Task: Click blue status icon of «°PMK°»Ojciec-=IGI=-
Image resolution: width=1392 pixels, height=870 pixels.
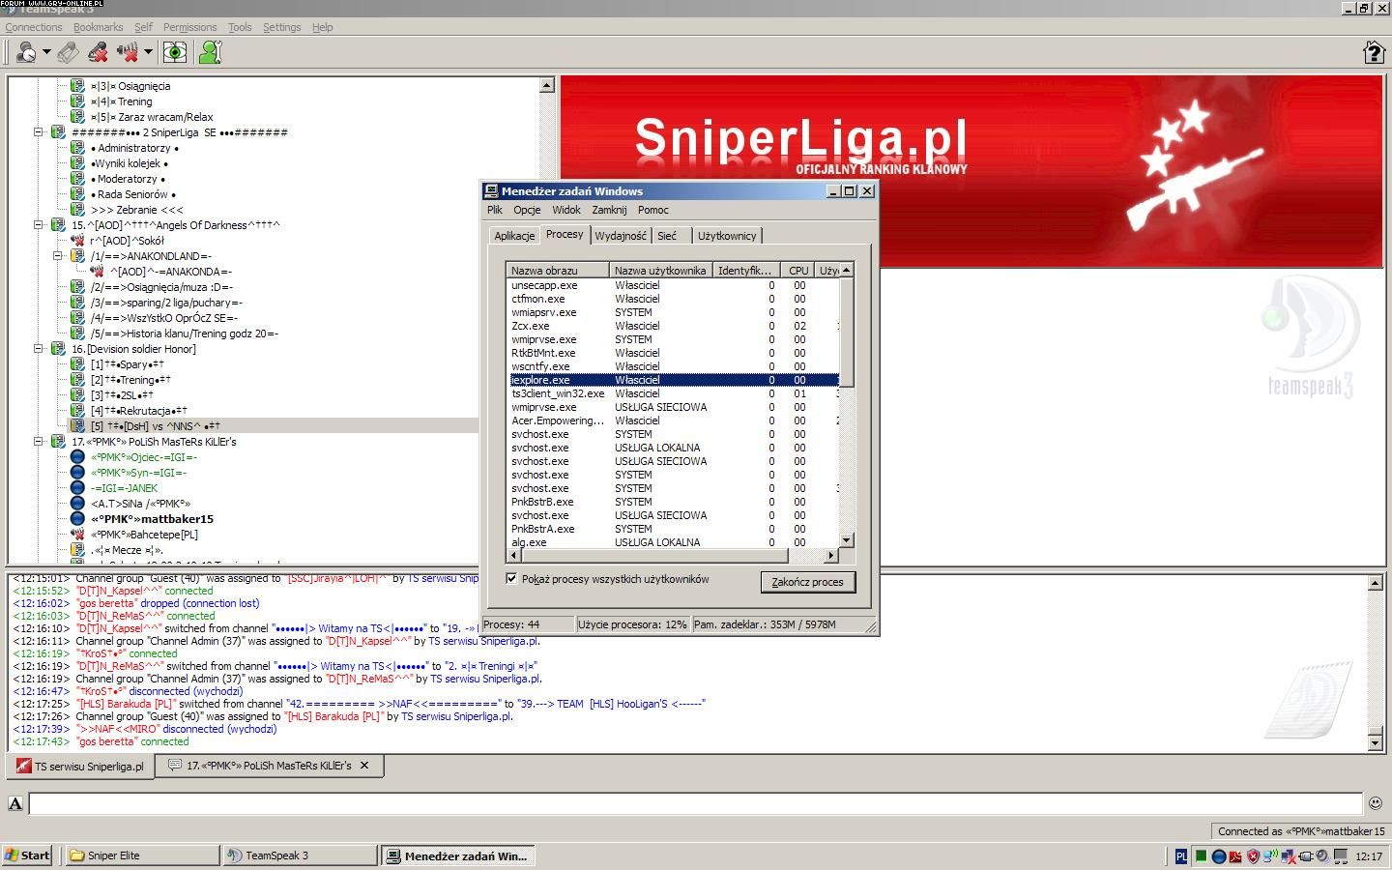Action: tap(77, 457)
